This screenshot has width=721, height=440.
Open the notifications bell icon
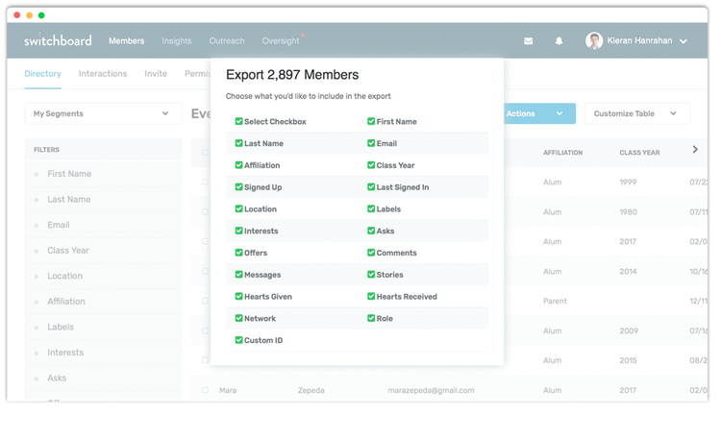[x=559, y=41]
